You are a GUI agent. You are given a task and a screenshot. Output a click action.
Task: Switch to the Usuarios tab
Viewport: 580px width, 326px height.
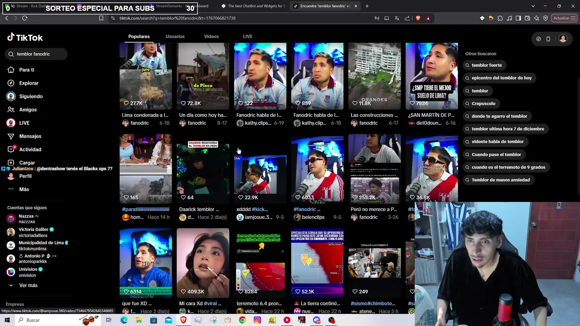pyautogui.click(x=175, y=36)
